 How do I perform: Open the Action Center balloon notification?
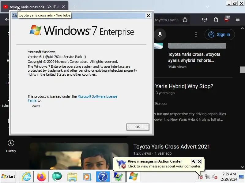(158, 164)
